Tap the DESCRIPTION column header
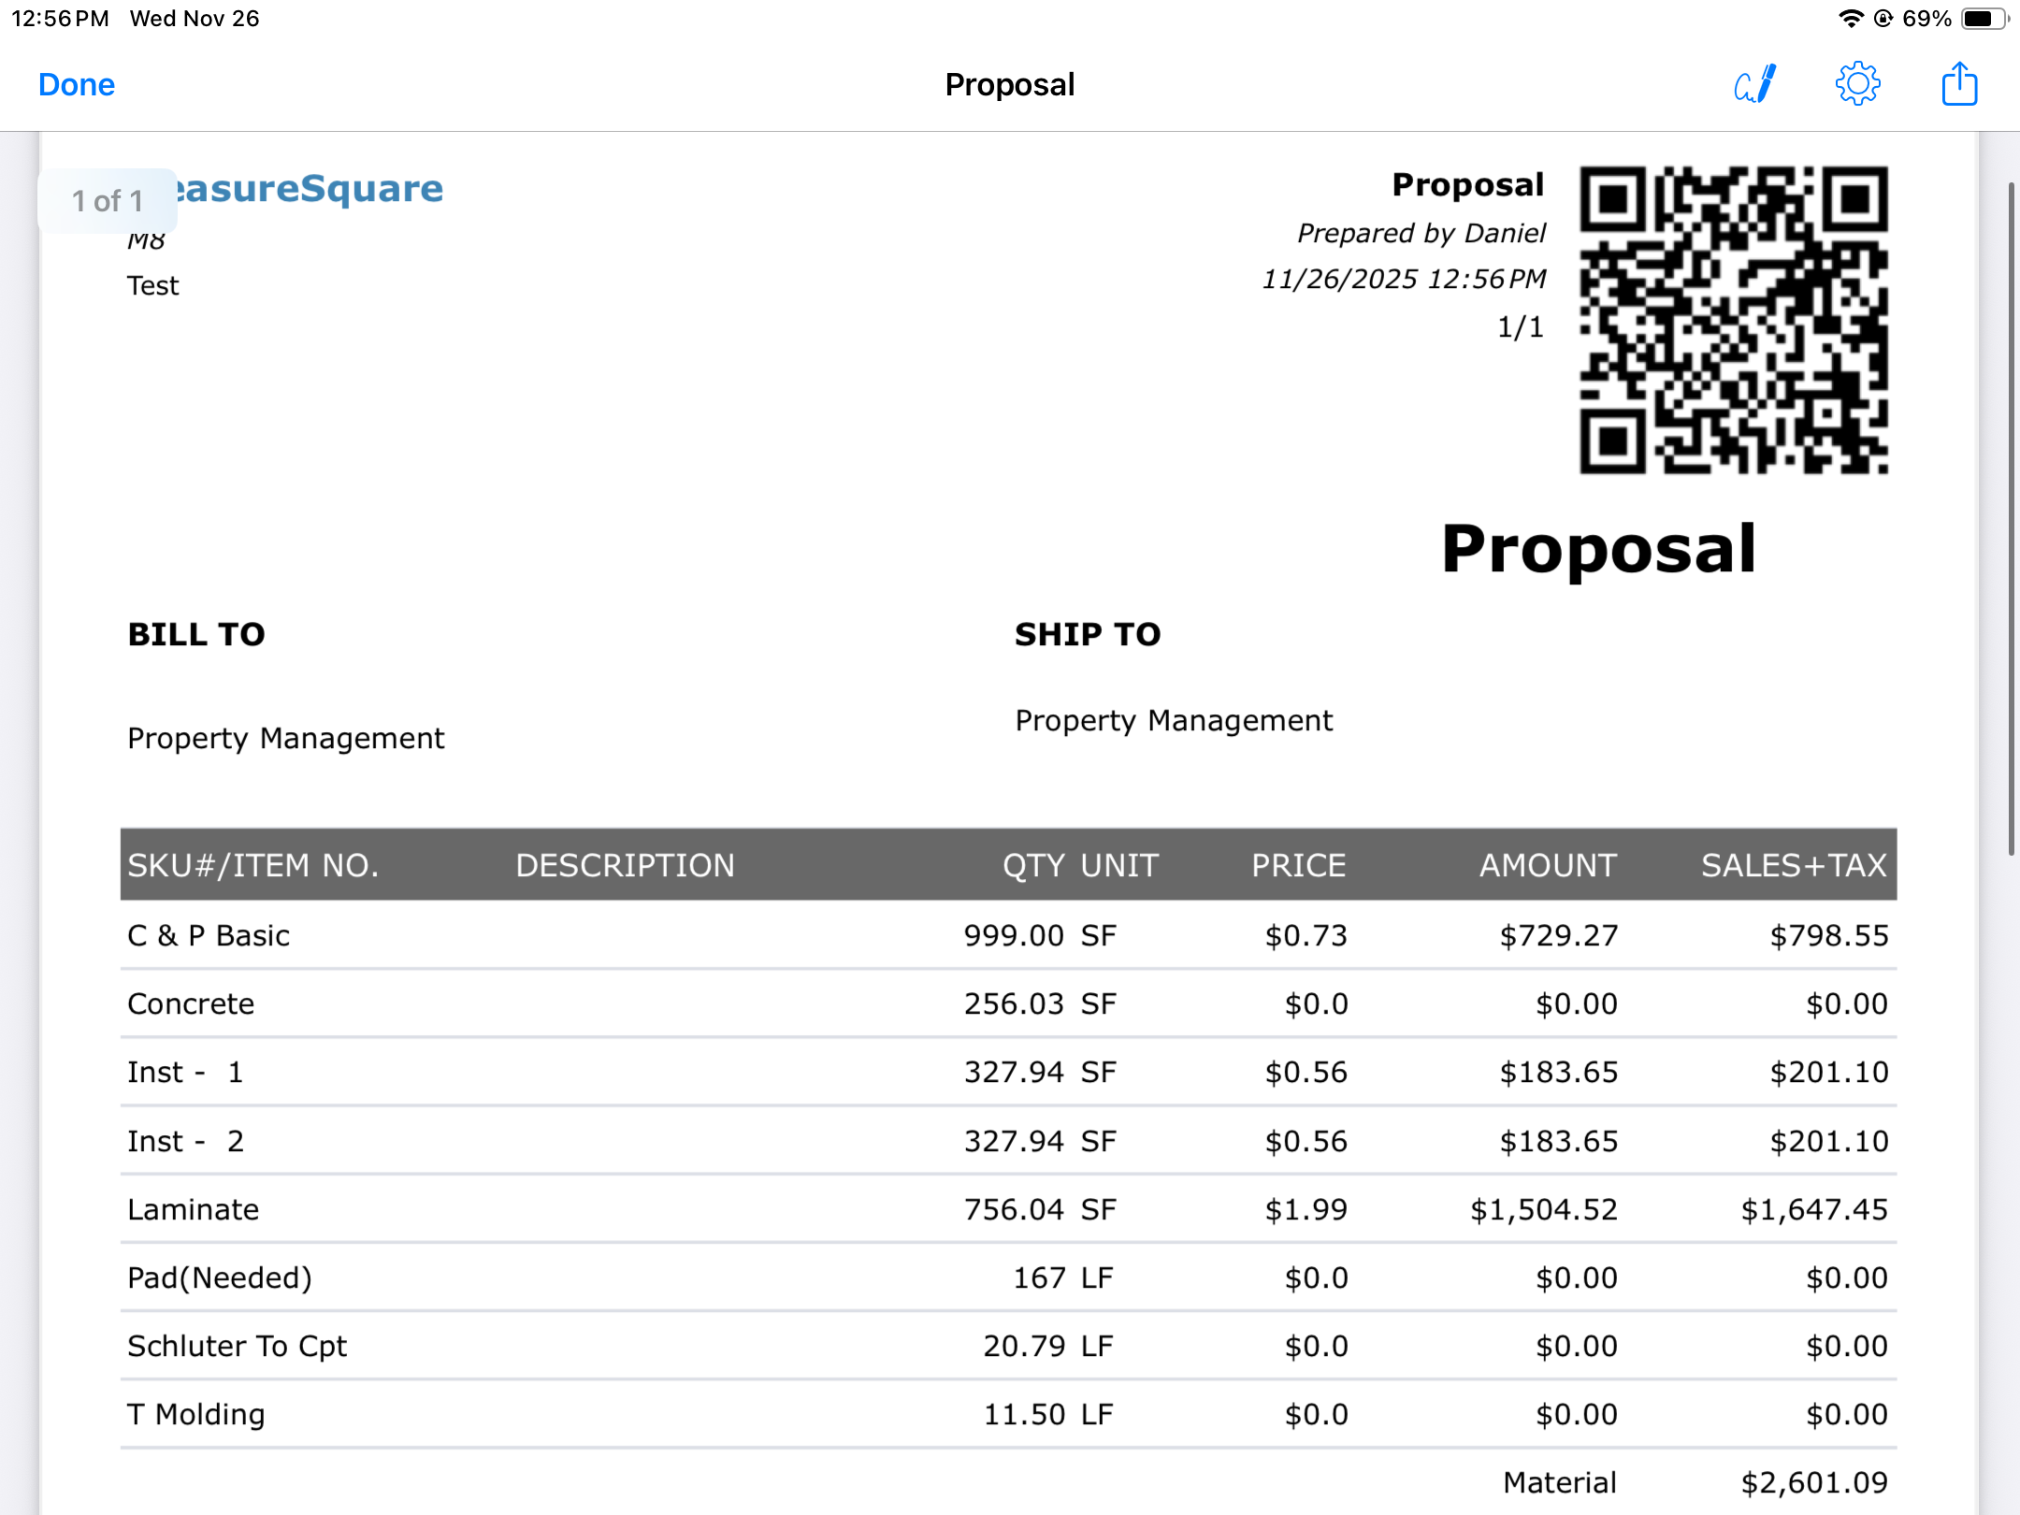The width and height of the screenshot is (2020, 1515). coord(625,865)
